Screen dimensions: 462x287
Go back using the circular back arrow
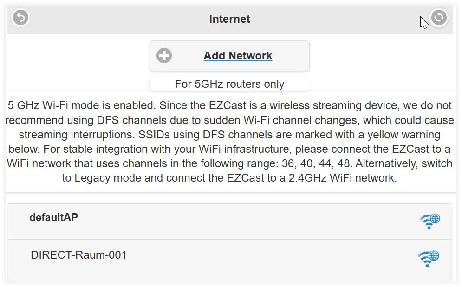(20, 18)
